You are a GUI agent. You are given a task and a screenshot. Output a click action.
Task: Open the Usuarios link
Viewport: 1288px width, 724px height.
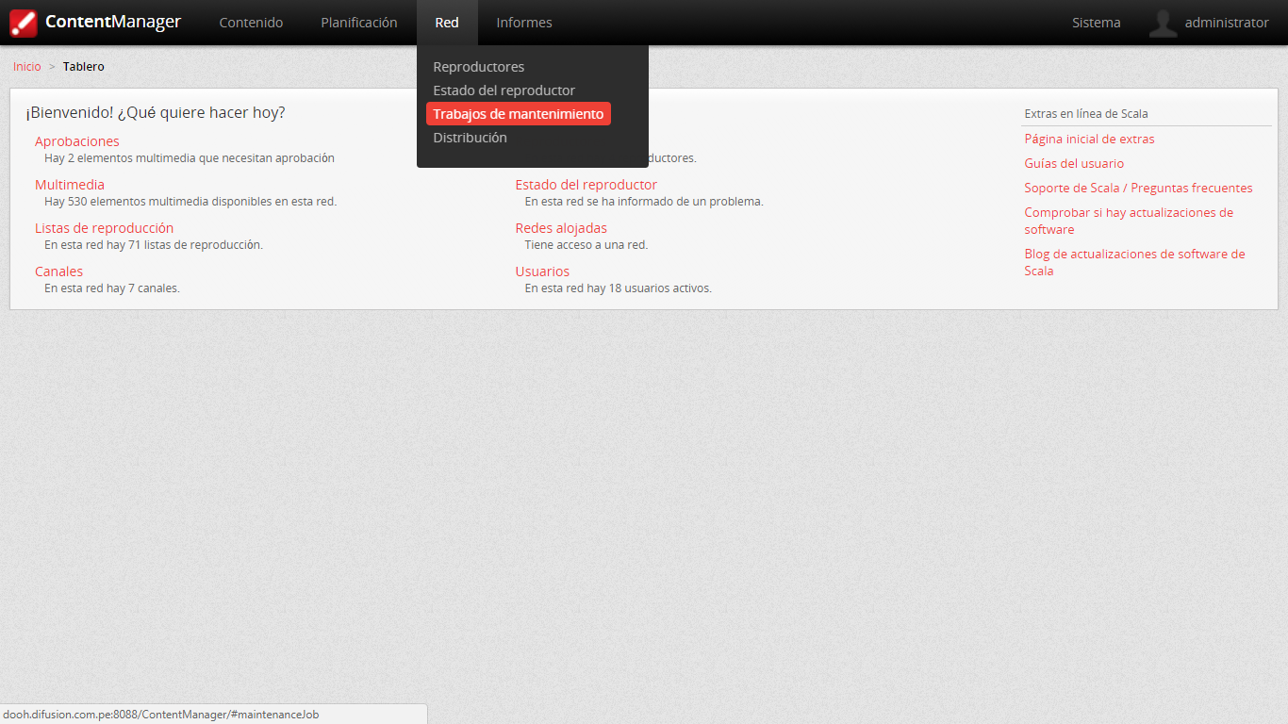click(542, 271)
